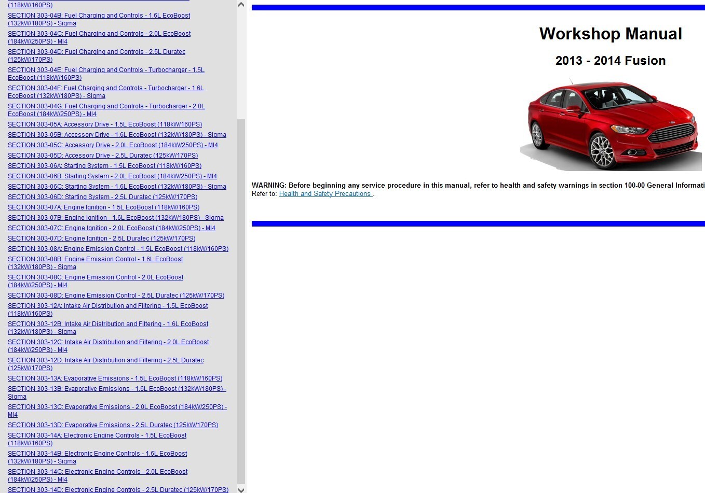Viewport: 705px width, 493px height.
Task: Open the Health and Safety Precautions link
Action: [326, 194]
